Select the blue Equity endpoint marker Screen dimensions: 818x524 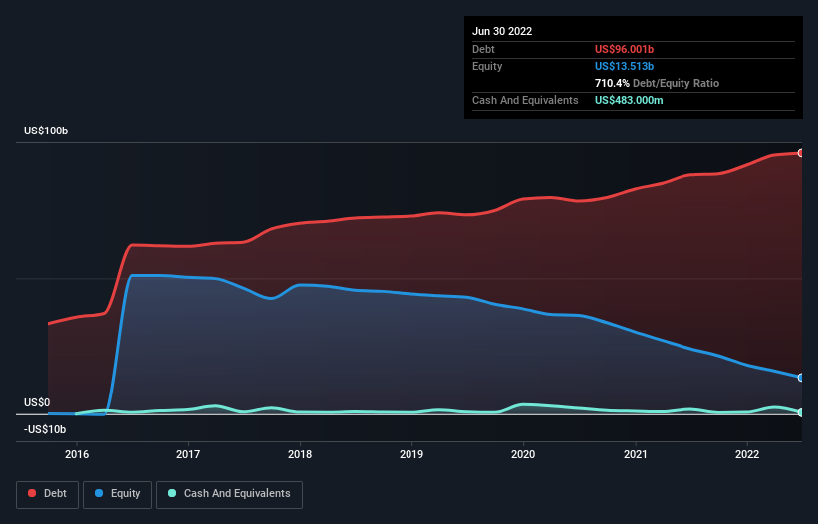pyautogui.click(x=801, y=377)
